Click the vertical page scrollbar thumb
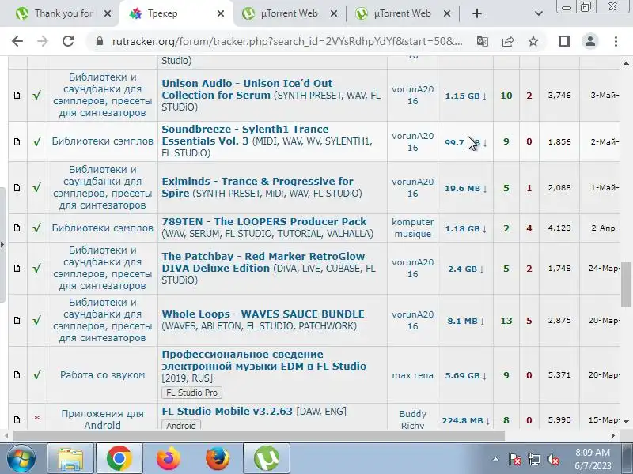Viewport: 633px width, 474px height. coord(626,284)
